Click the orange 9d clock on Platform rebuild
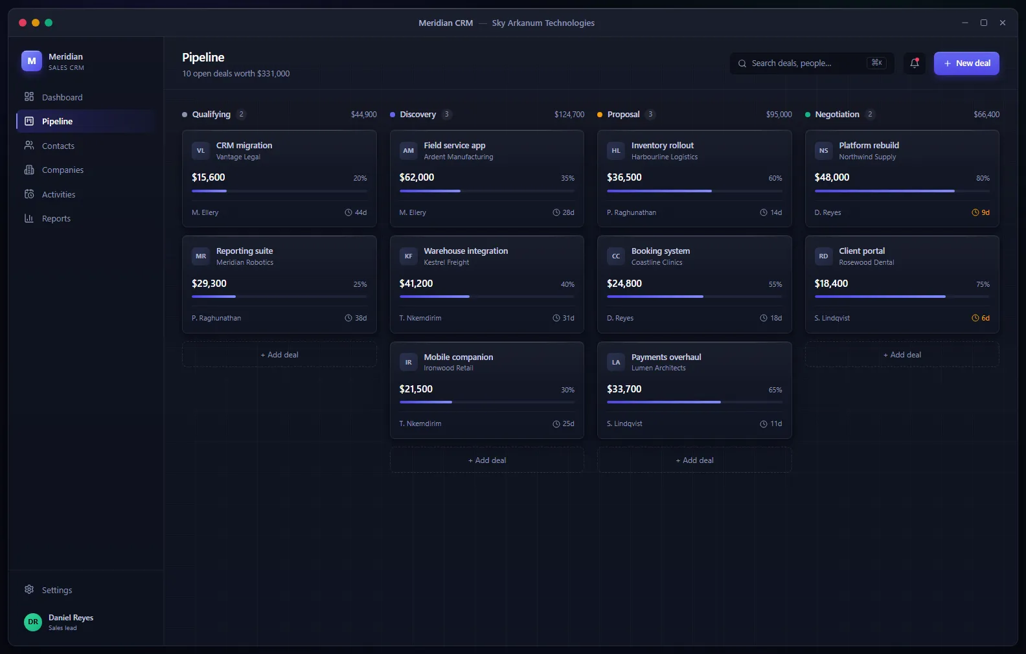Image resolution: width=1026 pixels, height=654 pixels. pos(975,212)
